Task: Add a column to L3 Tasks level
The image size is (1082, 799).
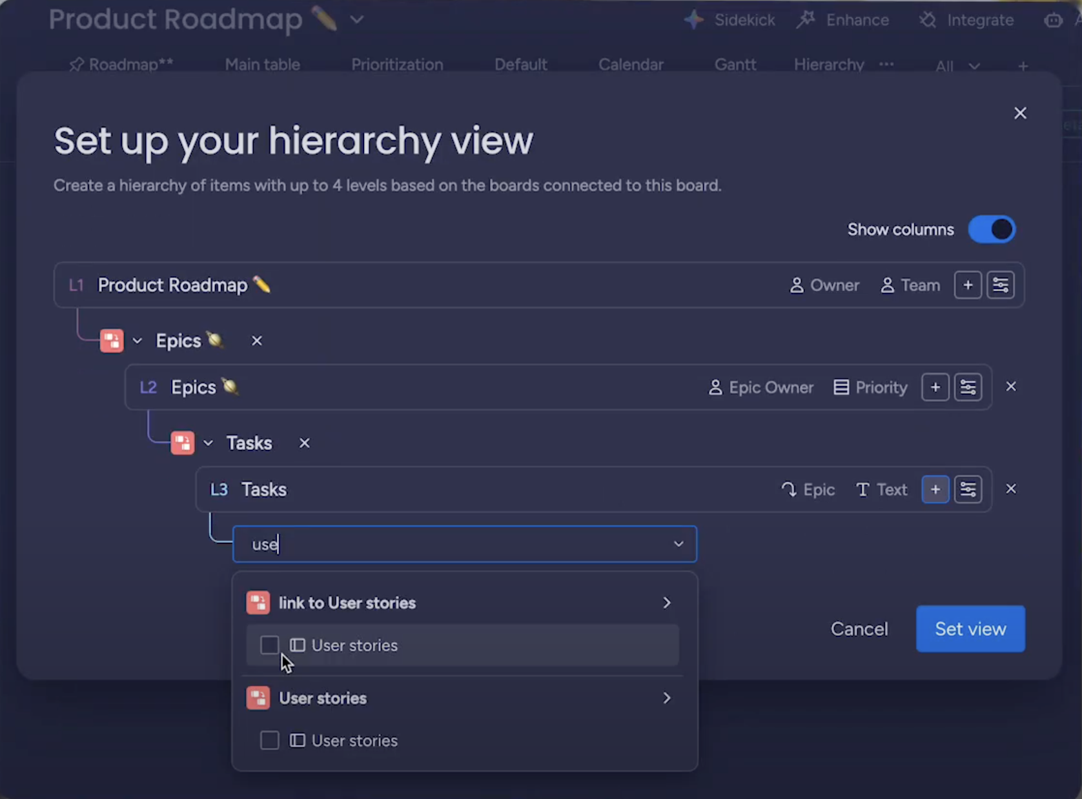Action: (935, 490)
